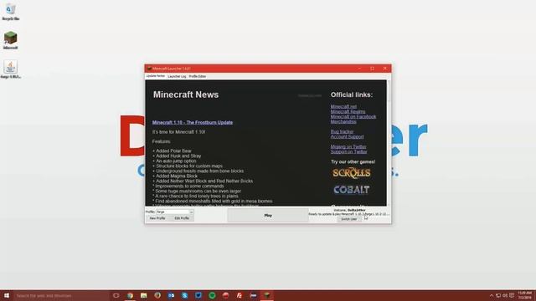Open the Account Support link
This screenshot has height=301, width=536.
coord(347,137)
